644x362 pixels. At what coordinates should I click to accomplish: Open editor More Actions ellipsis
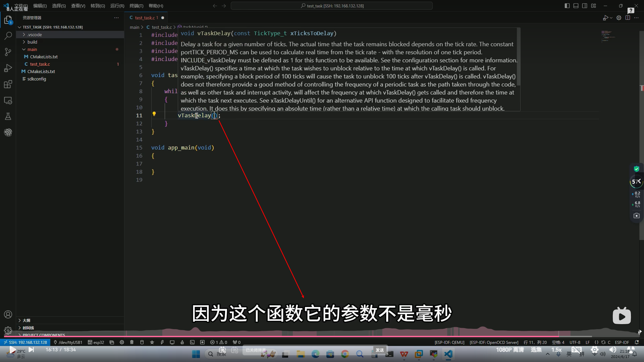(636, 18)
